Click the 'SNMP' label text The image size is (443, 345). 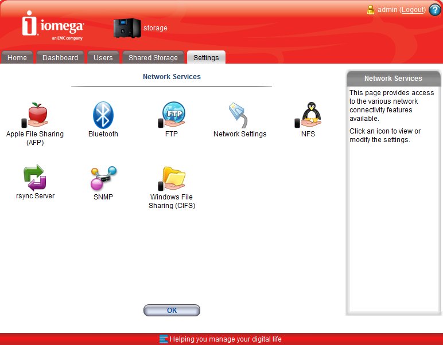coord(103,197)
